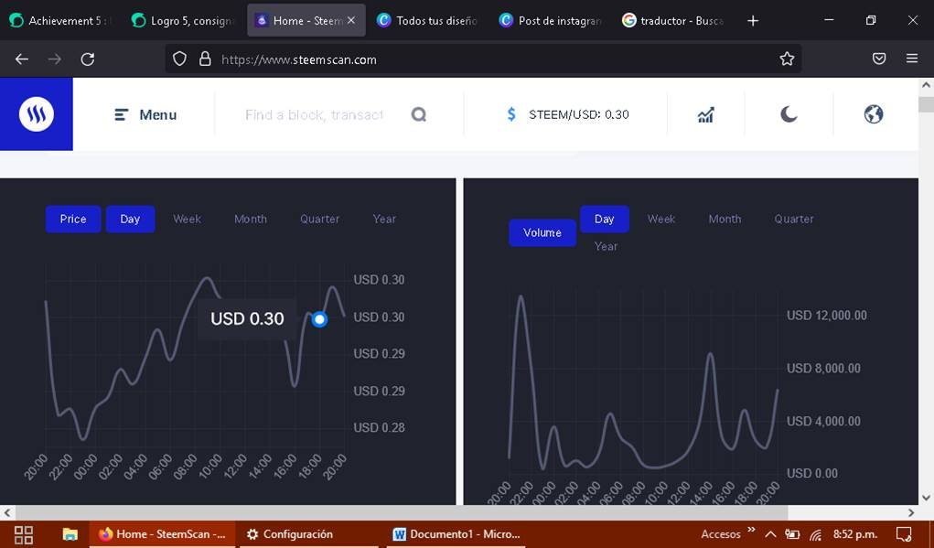
Task: Switch Price chart to Week
Action: [187, 220]
